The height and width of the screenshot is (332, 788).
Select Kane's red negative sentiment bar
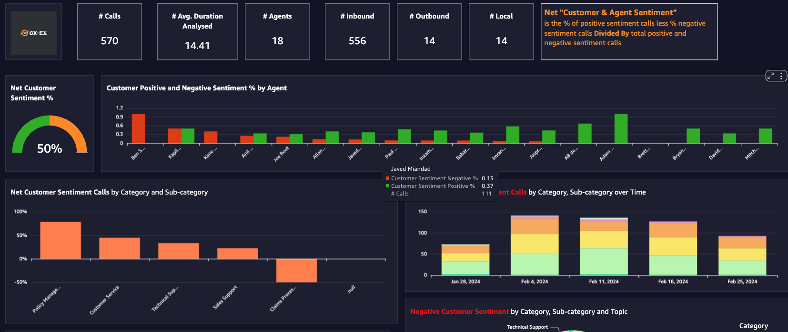pos(211,137)
